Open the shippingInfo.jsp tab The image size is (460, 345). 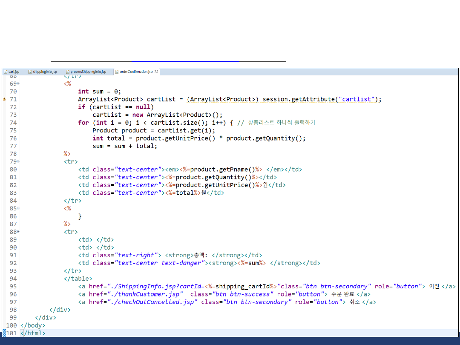pyautogui.click(x=45, y=72)
